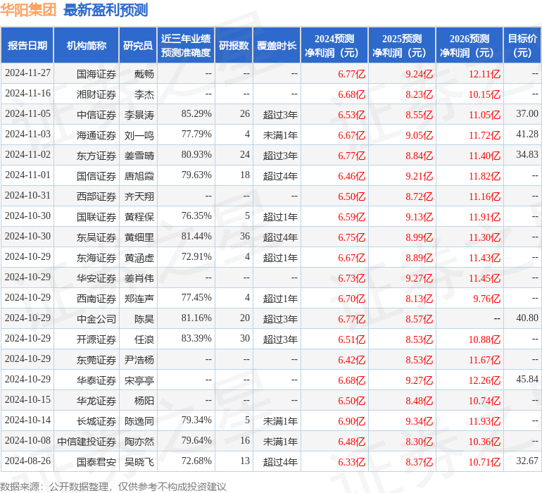Click the 6.90亿 forecast value
542x493 pixels.
point(351,420)
